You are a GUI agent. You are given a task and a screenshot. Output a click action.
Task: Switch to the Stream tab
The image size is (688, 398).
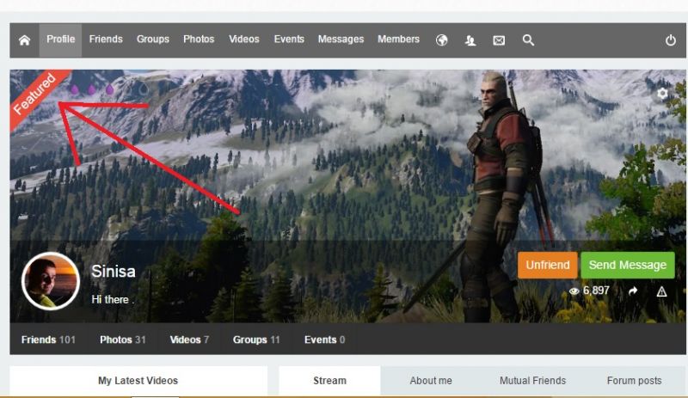click(329, 381)
